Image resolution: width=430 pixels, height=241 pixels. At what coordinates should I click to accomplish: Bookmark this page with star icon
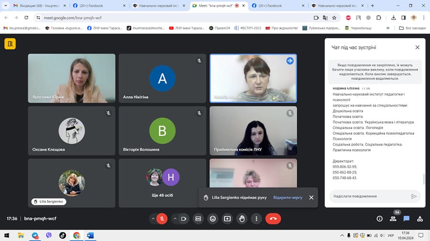334,18
